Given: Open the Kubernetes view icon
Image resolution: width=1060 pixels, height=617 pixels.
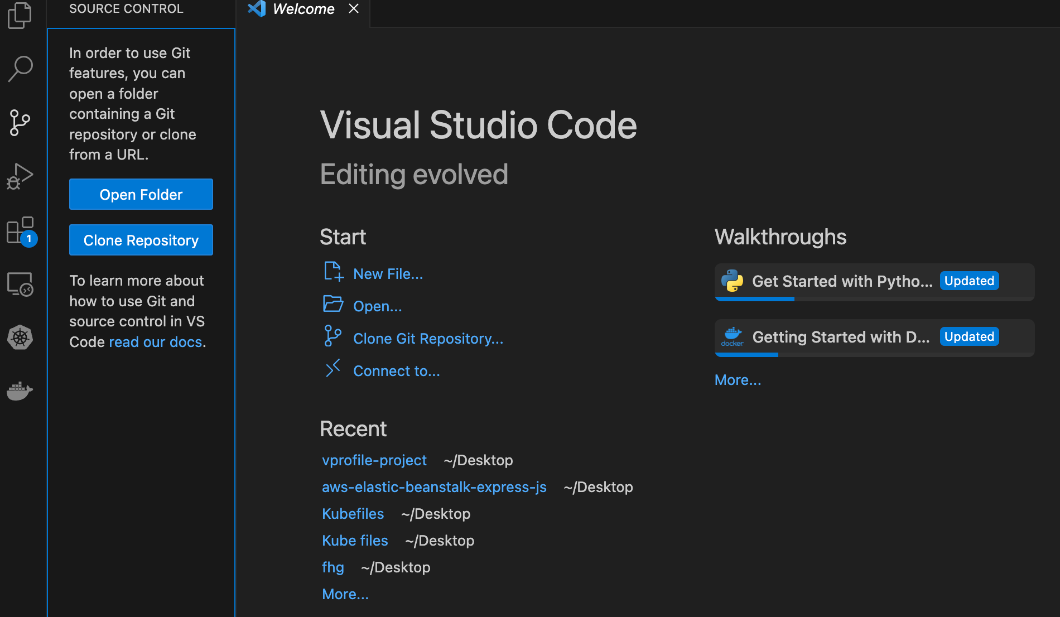Looking at the screenshot, I should pyautogui.click(x=20, y=338).
